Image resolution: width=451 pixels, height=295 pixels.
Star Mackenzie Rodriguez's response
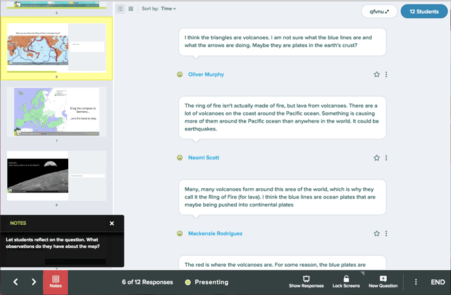click(x=376, y=233)
